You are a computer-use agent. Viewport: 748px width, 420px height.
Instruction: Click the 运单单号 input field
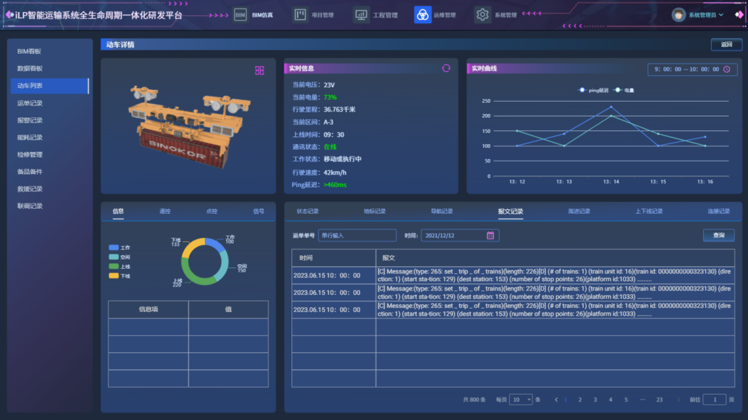click(357, 235)
